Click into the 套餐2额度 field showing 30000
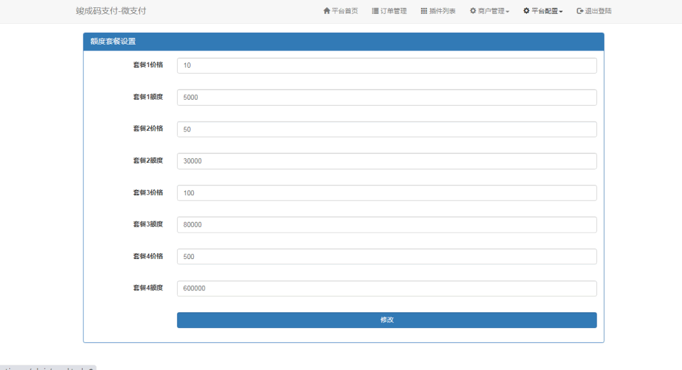Image resolution: width=682 pixels, height=370 pixels. [x=386, y=161]
